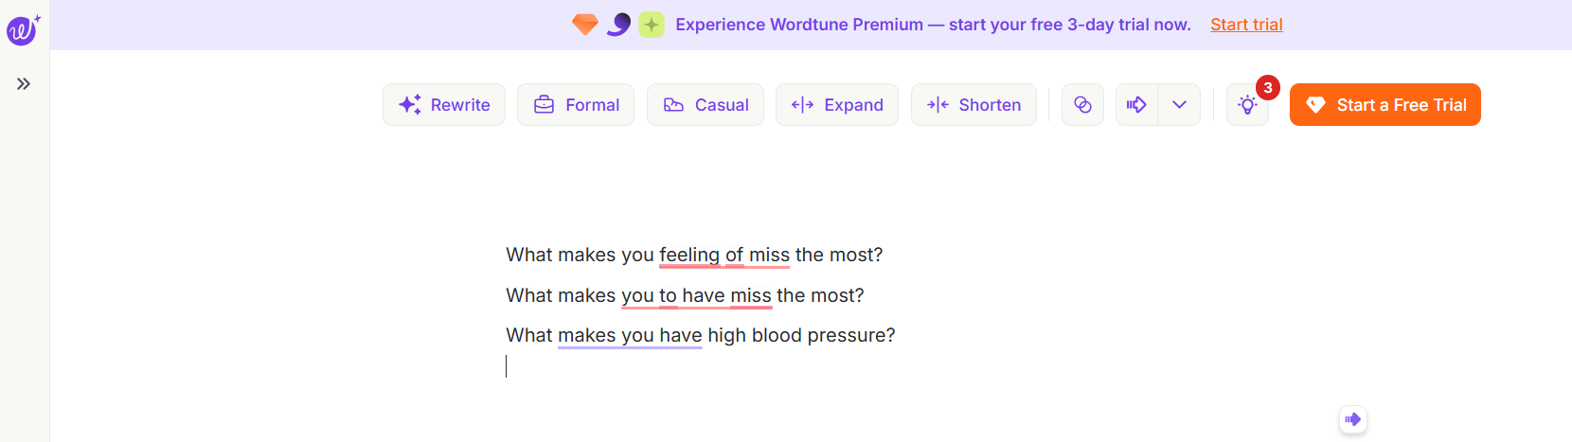Open the Start trial link in banner
Screen dimensions: 1572x442
pos(1246,25)
